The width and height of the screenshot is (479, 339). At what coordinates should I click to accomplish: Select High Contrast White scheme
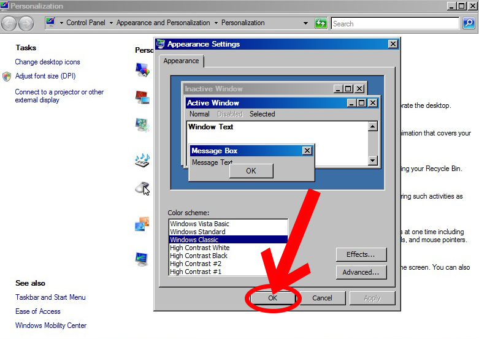pyautogui.click(x=228, y=248)
